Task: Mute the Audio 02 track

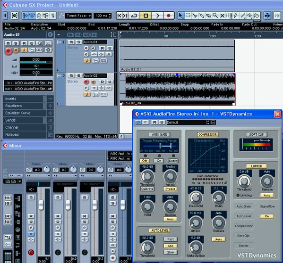Action: (71, 75)
